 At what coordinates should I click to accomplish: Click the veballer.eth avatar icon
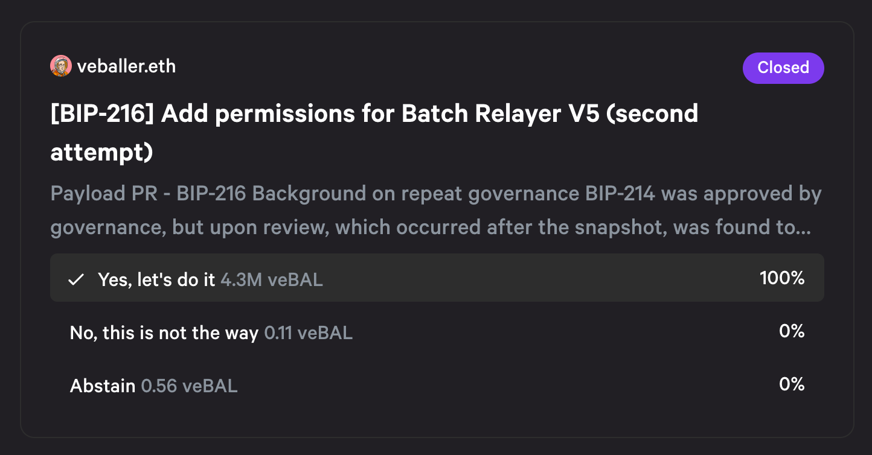[x=61, y=66]
